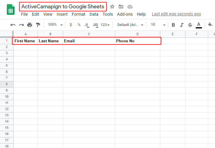Open the Format menu
This screenshot has width=215, height=148.
(x=78, y=14)
